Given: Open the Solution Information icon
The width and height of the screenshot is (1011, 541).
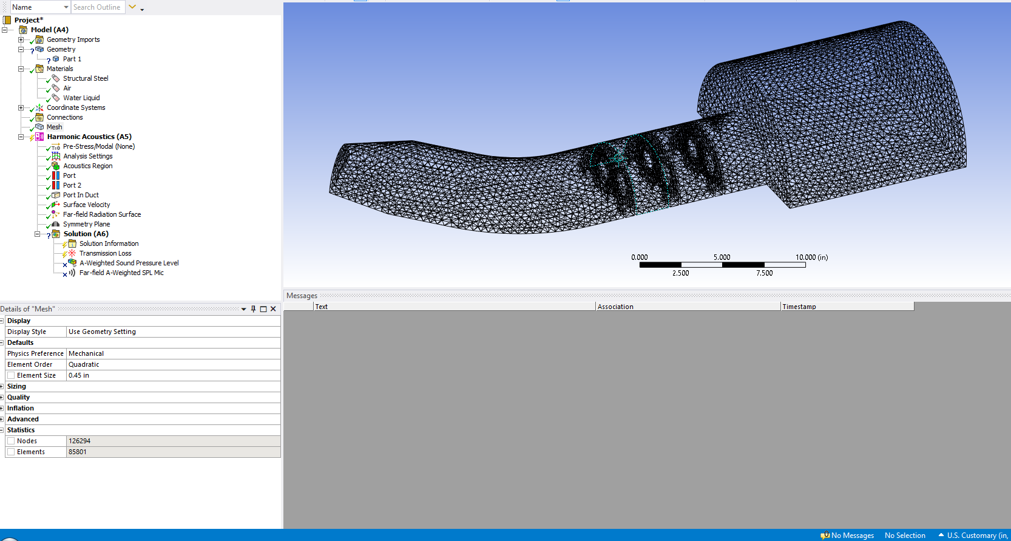Looking at the screenshot, I should [72, 243].
